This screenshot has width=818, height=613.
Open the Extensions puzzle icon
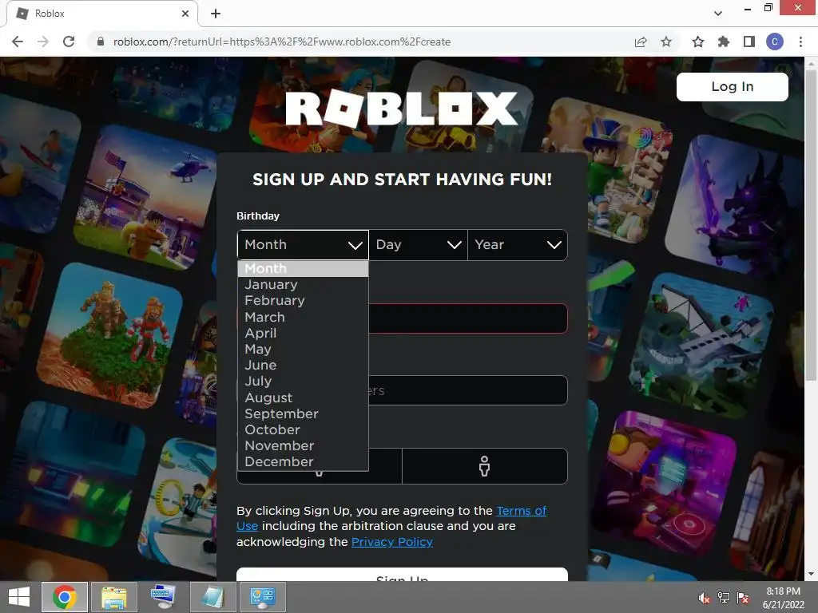coord(724,42)
